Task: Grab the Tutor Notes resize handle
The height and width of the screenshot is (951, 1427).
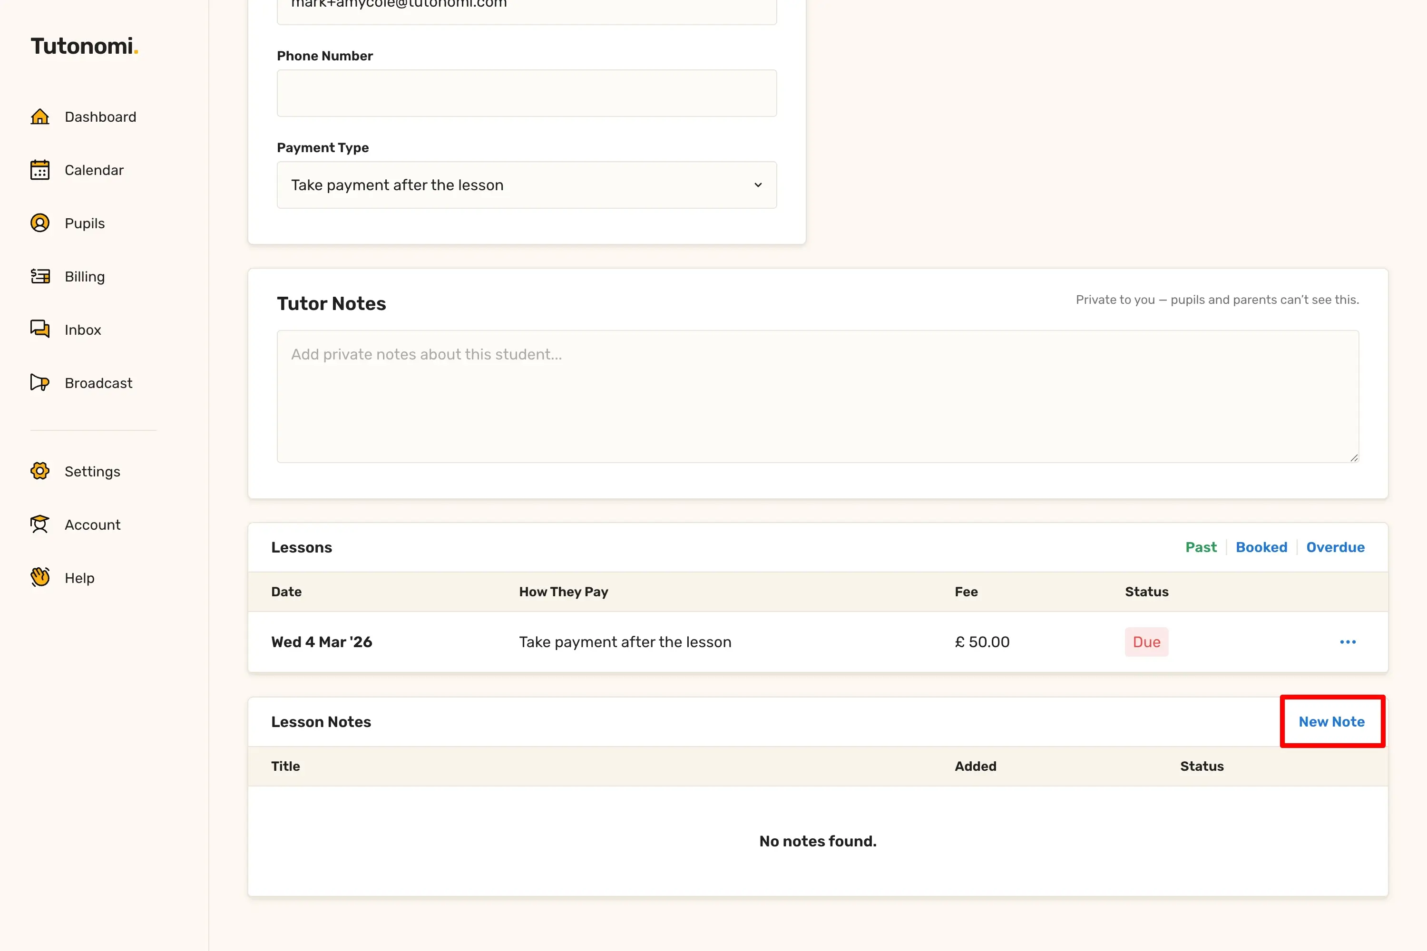Action: coord(1354,458)
